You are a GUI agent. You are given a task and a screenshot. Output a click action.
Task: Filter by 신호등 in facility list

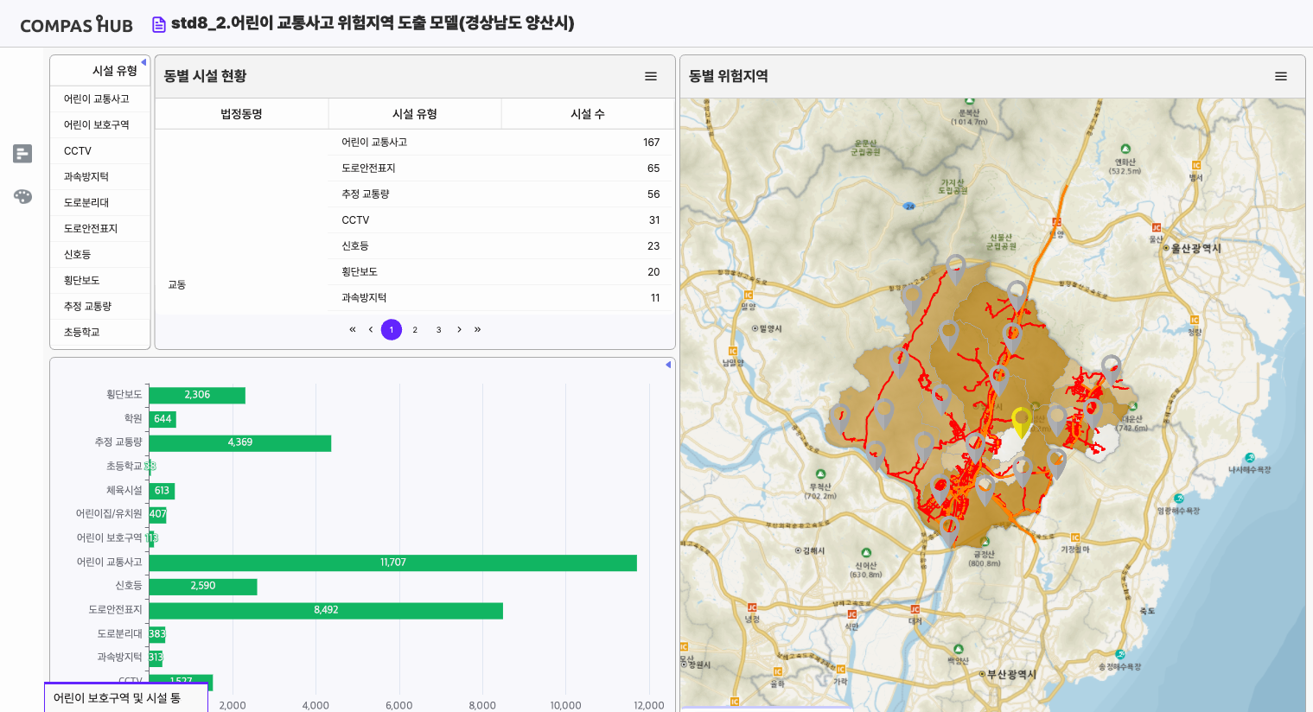(x=100, y=254)
